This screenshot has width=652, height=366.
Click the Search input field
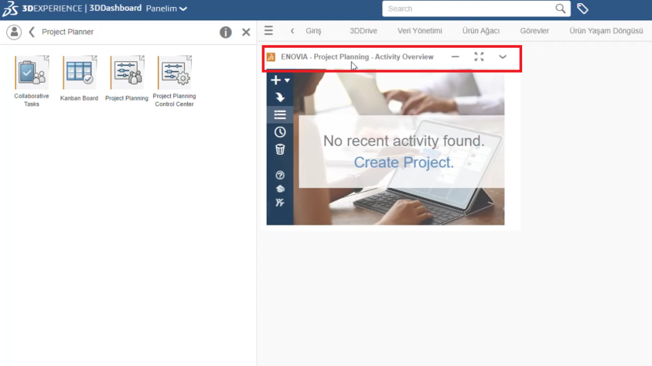tap(468, 9)
